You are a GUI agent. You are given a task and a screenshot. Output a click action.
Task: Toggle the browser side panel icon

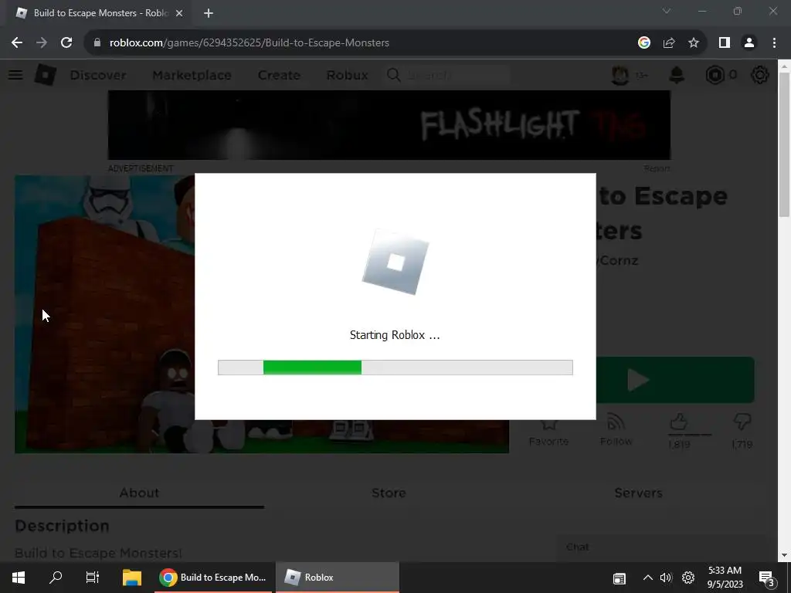pyautogui.click(x=725, y=43)
